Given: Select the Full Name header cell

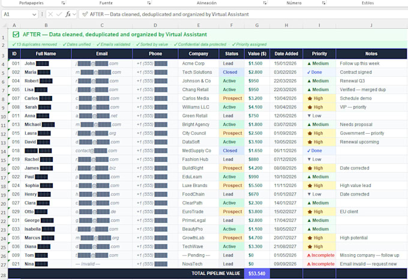Looking at the screenshot, I should 46,54.
